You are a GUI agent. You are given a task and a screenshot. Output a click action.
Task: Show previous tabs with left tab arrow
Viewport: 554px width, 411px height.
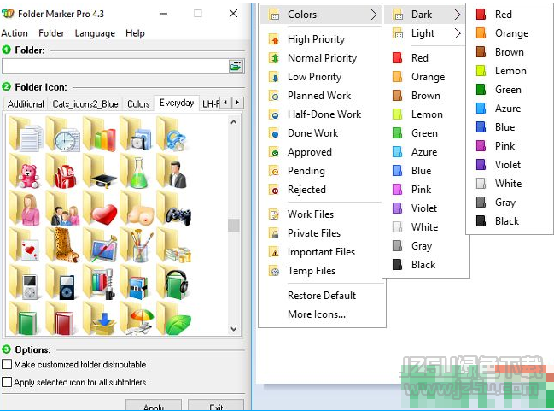(225, 103)
